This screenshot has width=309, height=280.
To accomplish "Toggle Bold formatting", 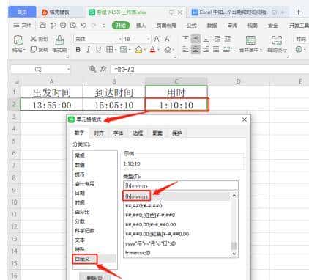I will 78,50.
